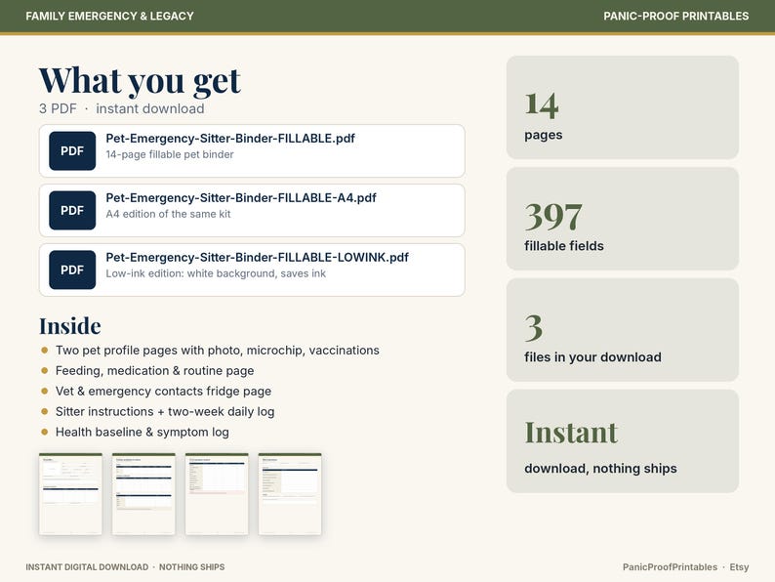Click the '3 files in your download' card

(623, 330)
